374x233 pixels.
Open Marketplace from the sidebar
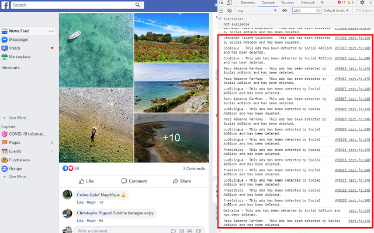[19, 57]
